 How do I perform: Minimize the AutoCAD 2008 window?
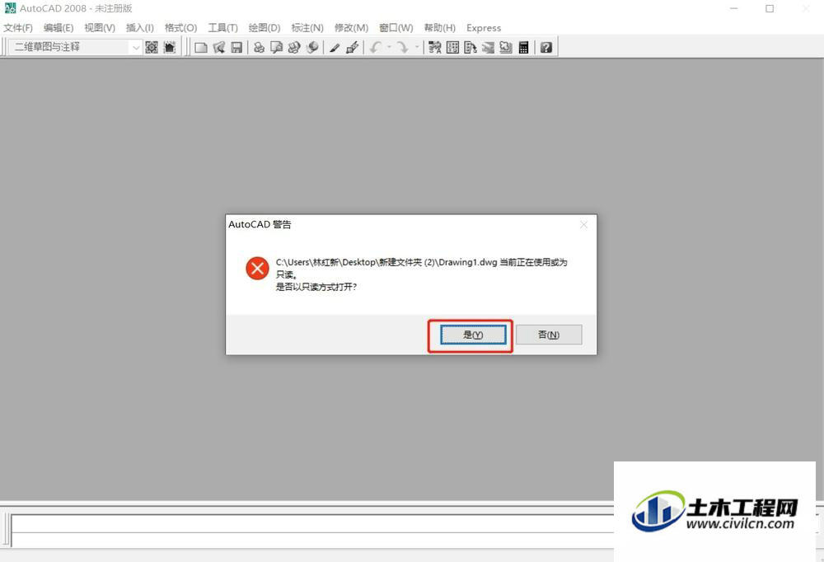coord(734,8)
